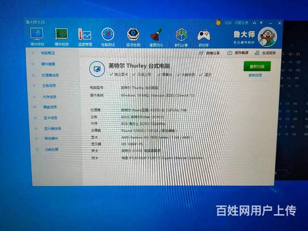Select 硬件健康 in the sidebar
This screenshot has height=231, width=308.
48,64
